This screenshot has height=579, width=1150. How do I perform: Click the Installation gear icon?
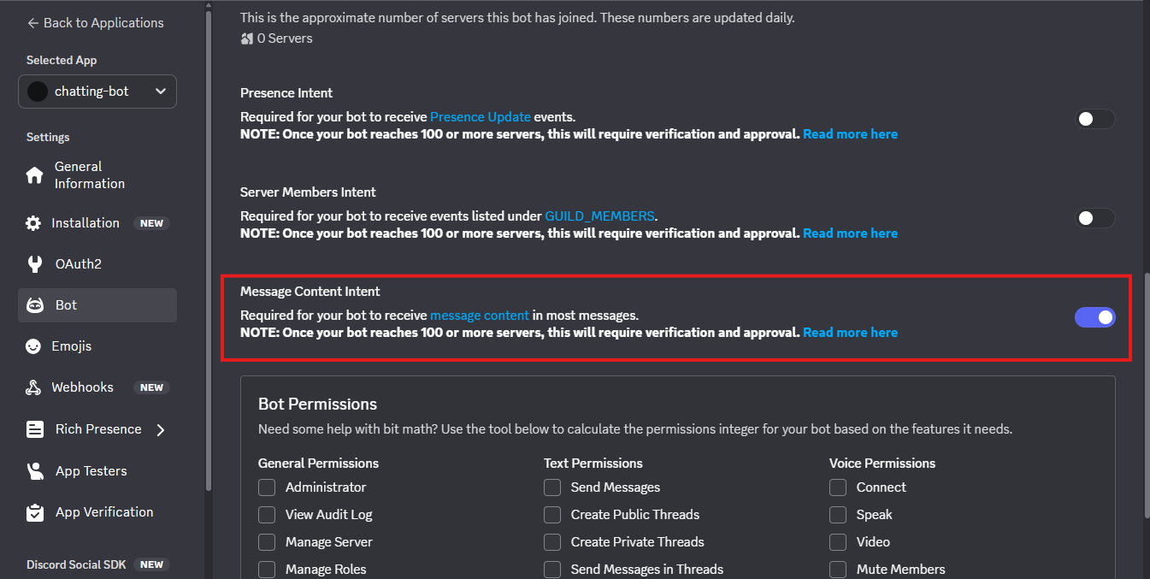coord(33,223)
